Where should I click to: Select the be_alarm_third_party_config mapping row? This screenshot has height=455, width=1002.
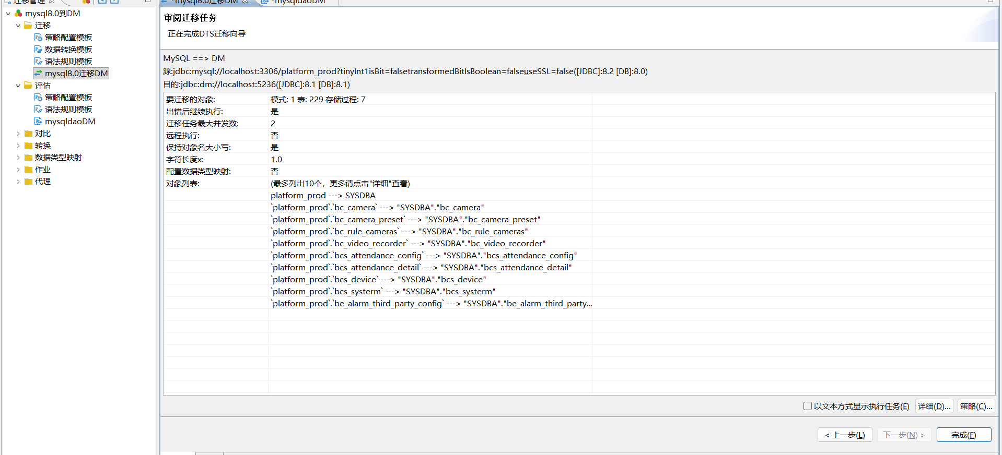coord(432,304)
